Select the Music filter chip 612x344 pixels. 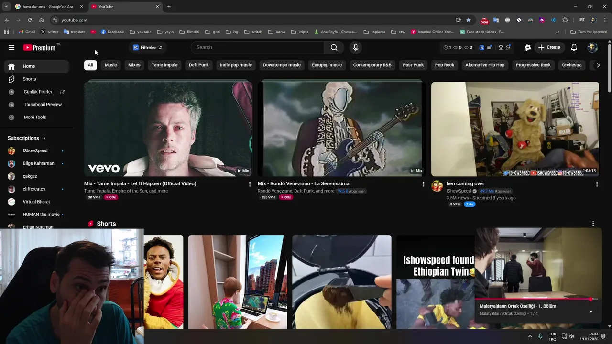point(110,65)
